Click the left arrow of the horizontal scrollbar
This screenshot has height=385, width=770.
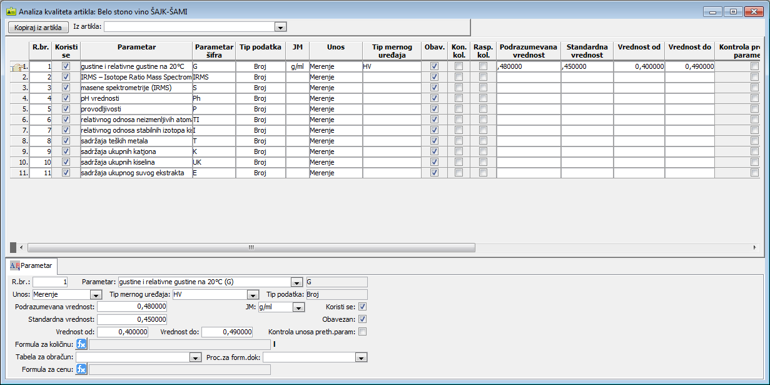(x=21, y=247)
